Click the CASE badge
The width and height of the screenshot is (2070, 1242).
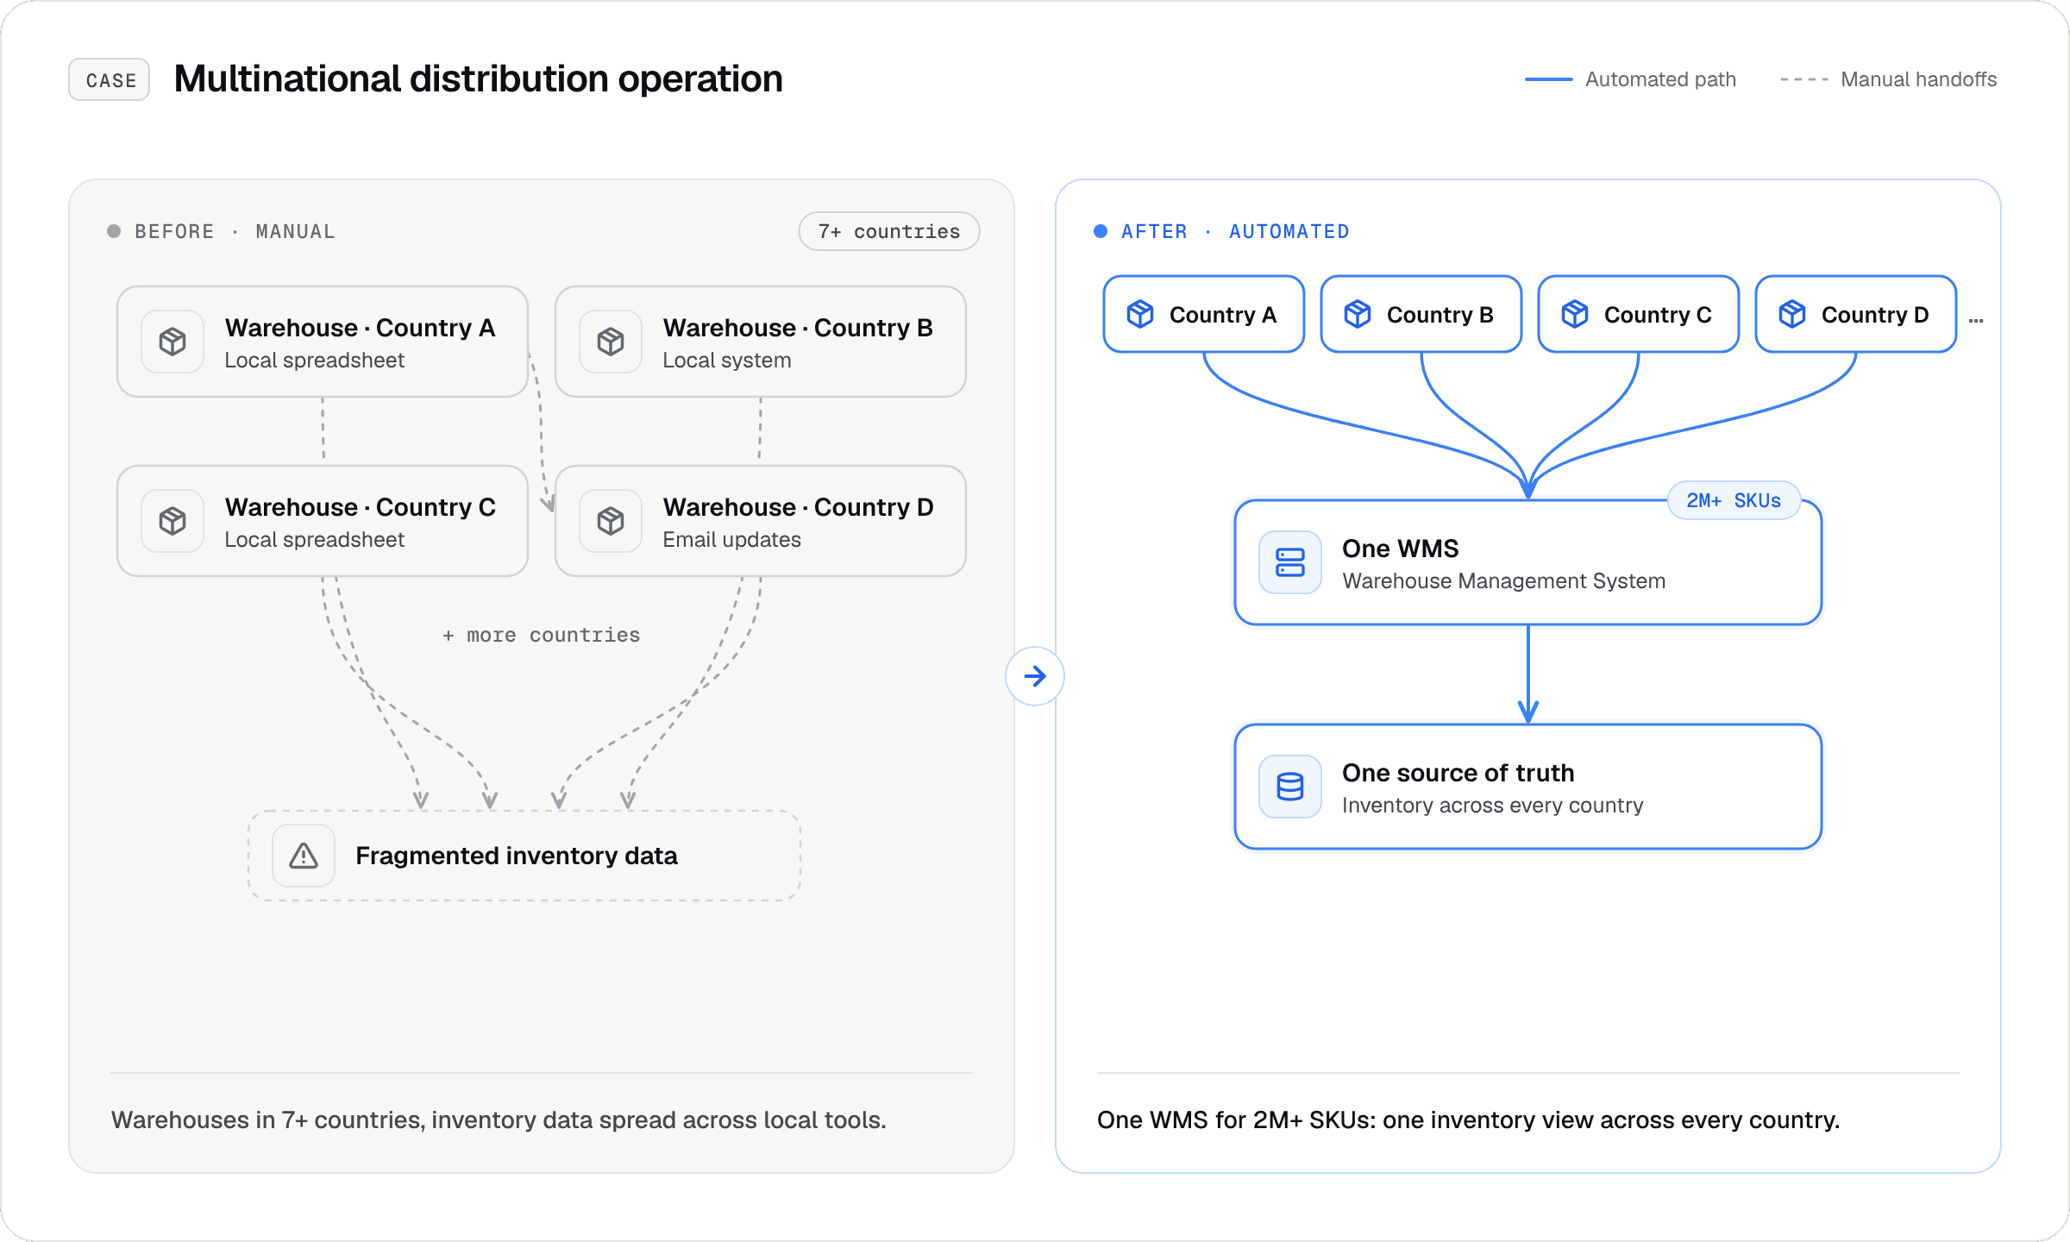pos(110,79)
